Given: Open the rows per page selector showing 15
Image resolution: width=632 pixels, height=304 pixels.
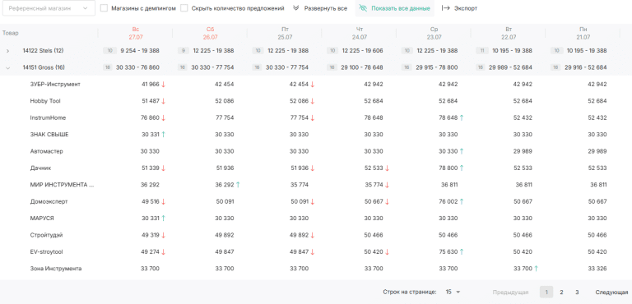Looking at the screenshot, I should pos(453,292).
